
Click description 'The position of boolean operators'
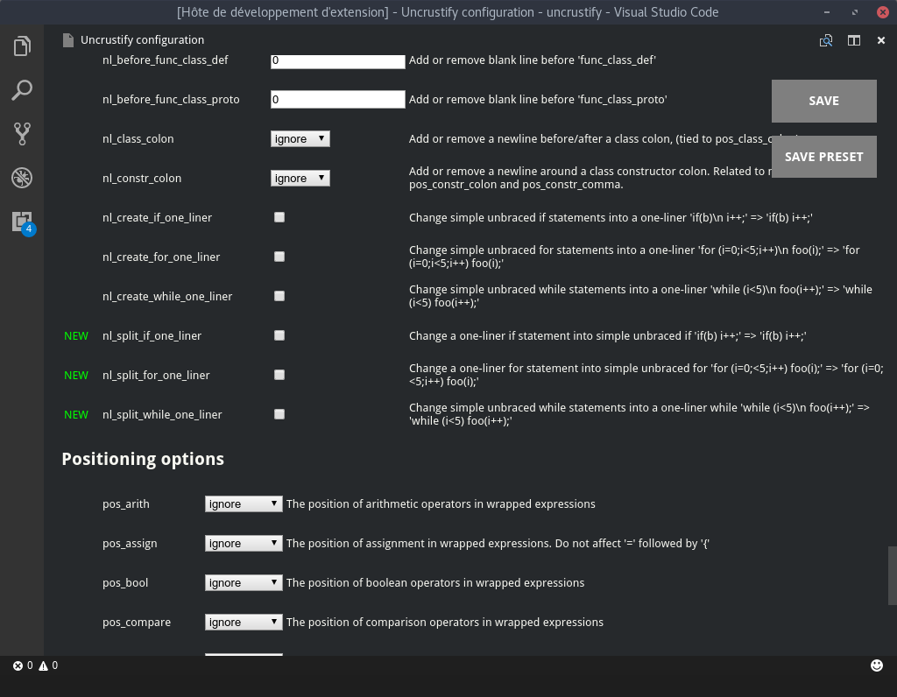coord(435,582)
